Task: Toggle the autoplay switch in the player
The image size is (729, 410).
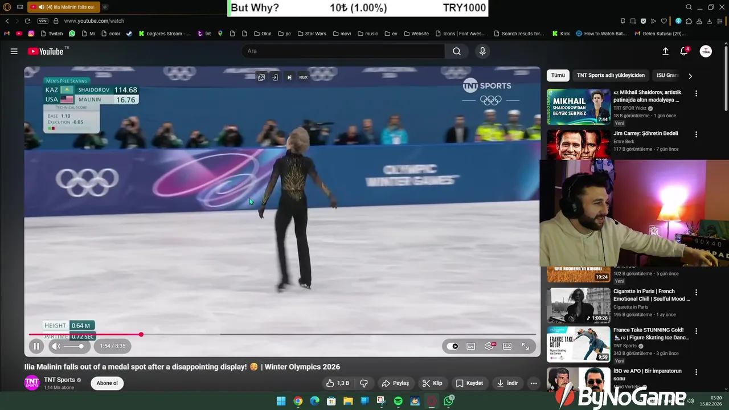Action: click(453, 346)
